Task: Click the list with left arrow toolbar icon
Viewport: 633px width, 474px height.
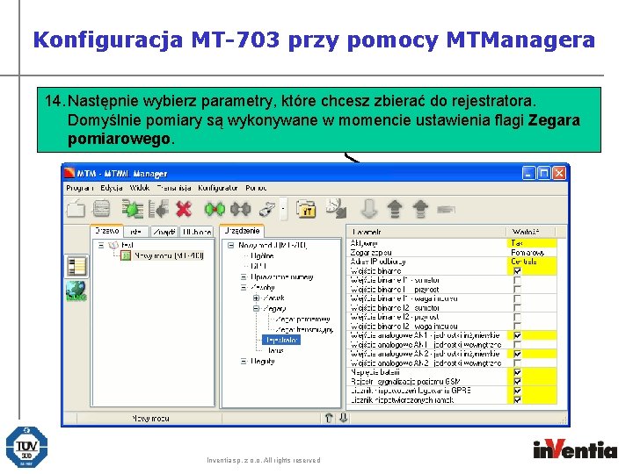Action: point(158,209)
